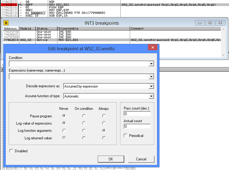Screen dimensions: 229x170
Task: Confirm breakpoint settings with OK
Action: (111, 159)
